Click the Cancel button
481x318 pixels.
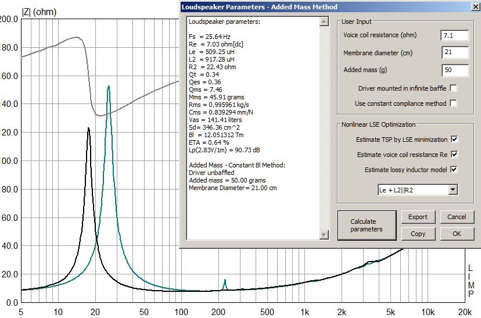pos(457,217)
